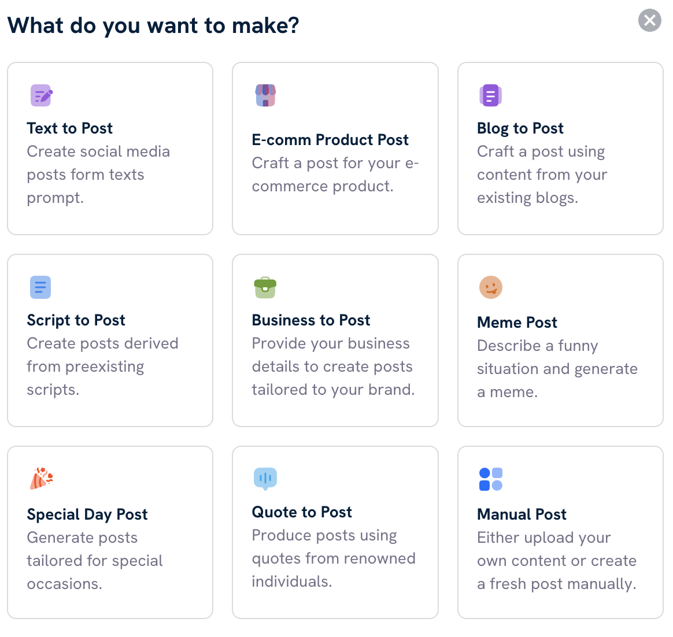
Task: Select the Meme Post smiley face icon
Action: [x=490, y=287]
